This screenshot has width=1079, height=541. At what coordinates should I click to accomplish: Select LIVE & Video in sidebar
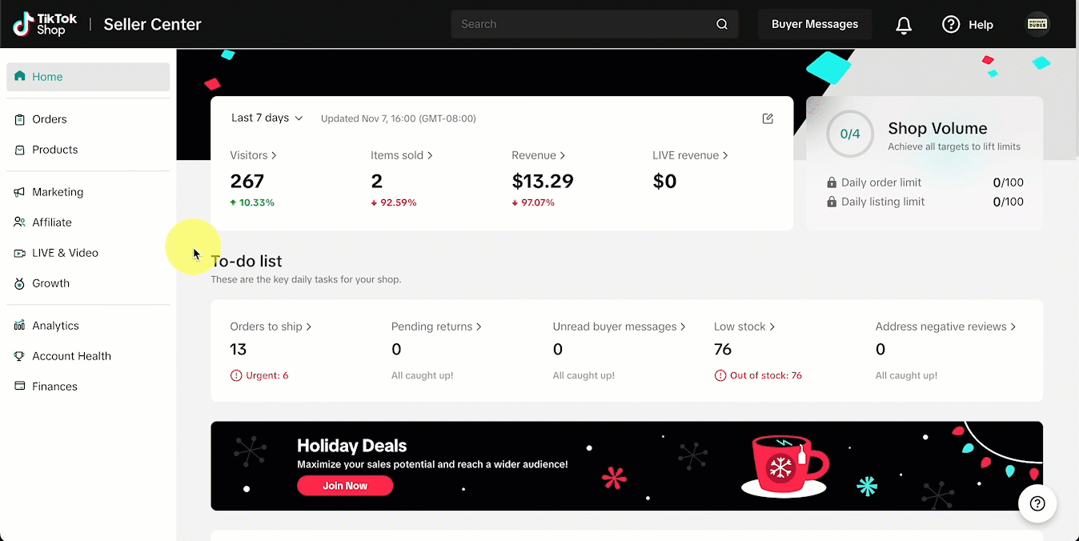(65, 253)
